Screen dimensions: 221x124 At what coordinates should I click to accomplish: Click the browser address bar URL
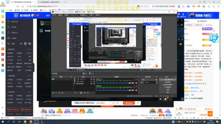click(45, 6)
